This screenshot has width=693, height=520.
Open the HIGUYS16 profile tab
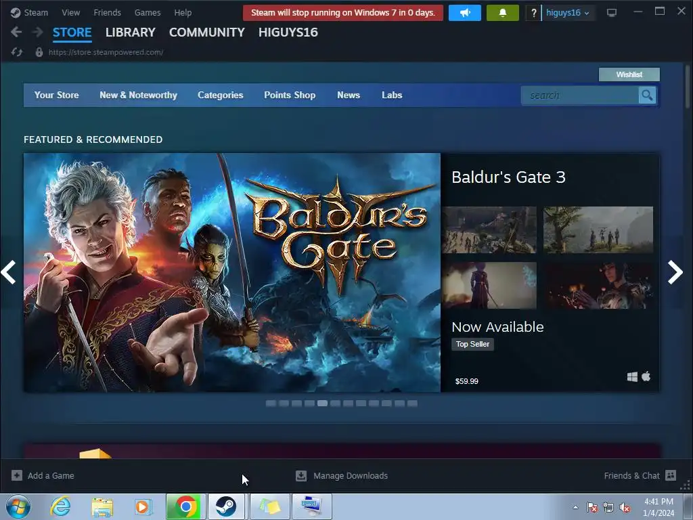[x=288, y=32]
